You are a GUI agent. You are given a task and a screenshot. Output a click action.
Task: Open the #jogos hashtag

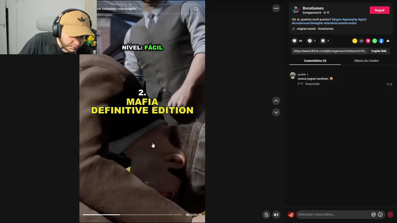(337, 20)
